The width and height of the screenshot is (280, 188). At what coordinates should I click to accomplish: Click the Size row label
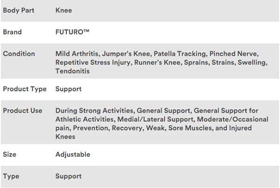pyautogui.click(x=9, y=154)
